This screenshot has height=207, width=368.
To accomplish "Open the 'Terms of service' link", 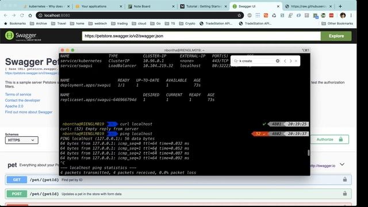I will point(18,94).
